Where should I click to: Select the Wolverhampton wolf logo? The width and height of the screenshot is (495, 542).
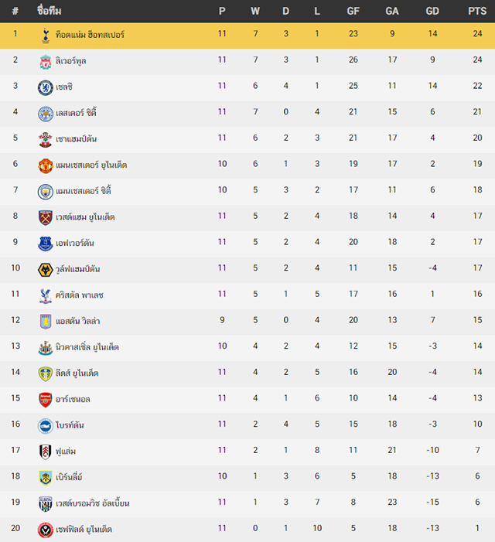(46, 270)
